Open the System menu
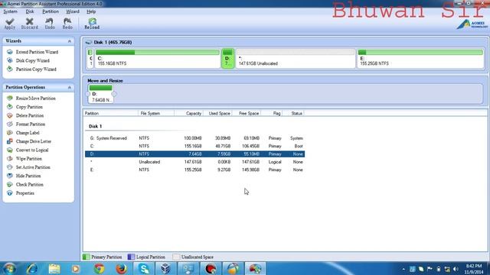The height and width of the screenshot is (275, 490). pos(10,11)
